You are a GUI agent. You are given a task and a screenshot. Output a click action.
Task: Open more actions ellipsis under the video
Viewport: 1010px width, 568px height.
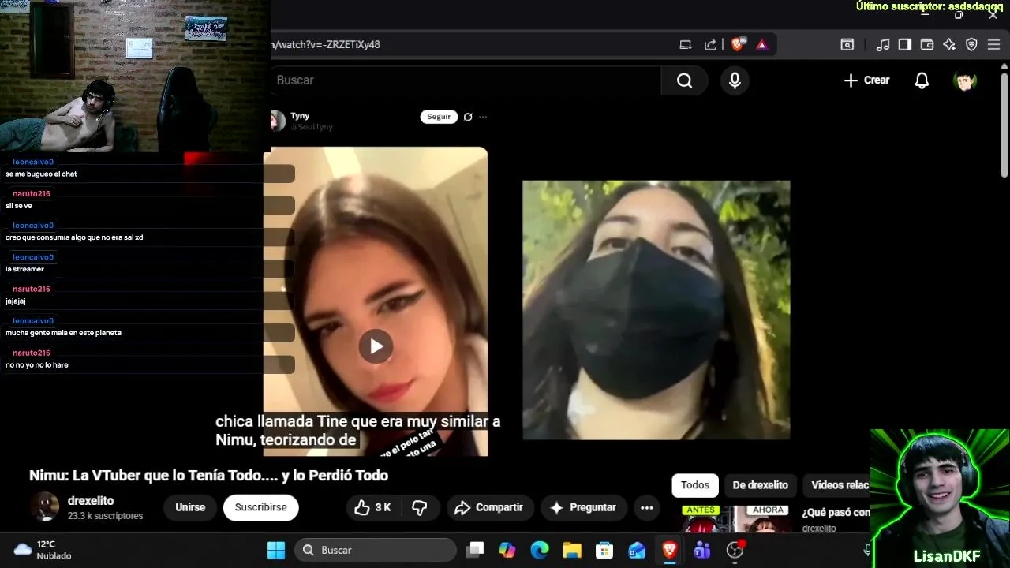click(647, 508)
